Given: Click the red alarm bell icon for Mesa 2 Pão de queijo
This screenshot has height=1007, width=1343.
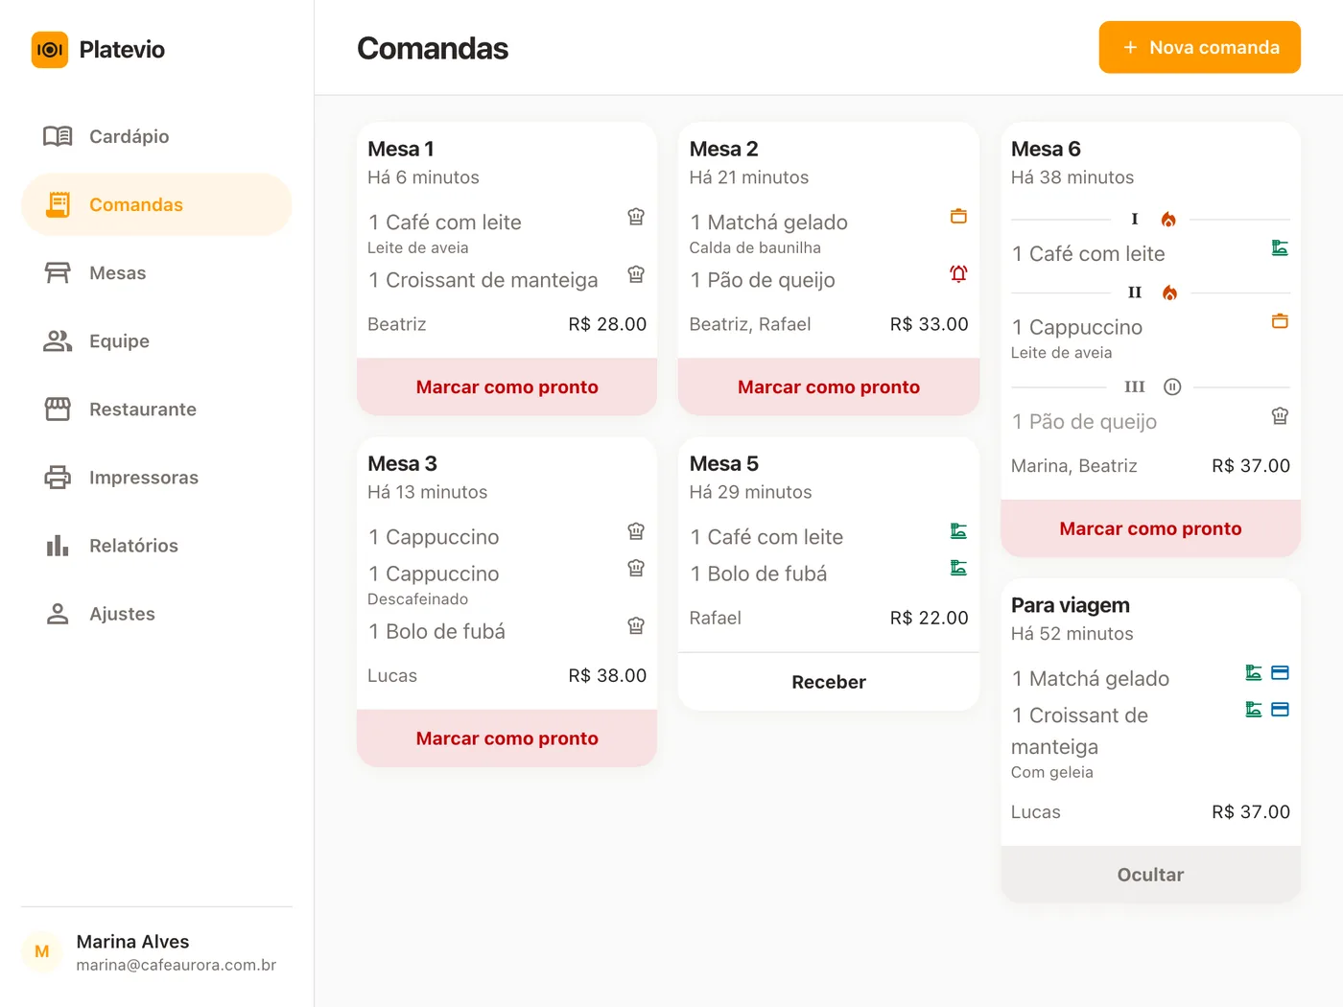Looking at the screenshot, I should (958, 274).
